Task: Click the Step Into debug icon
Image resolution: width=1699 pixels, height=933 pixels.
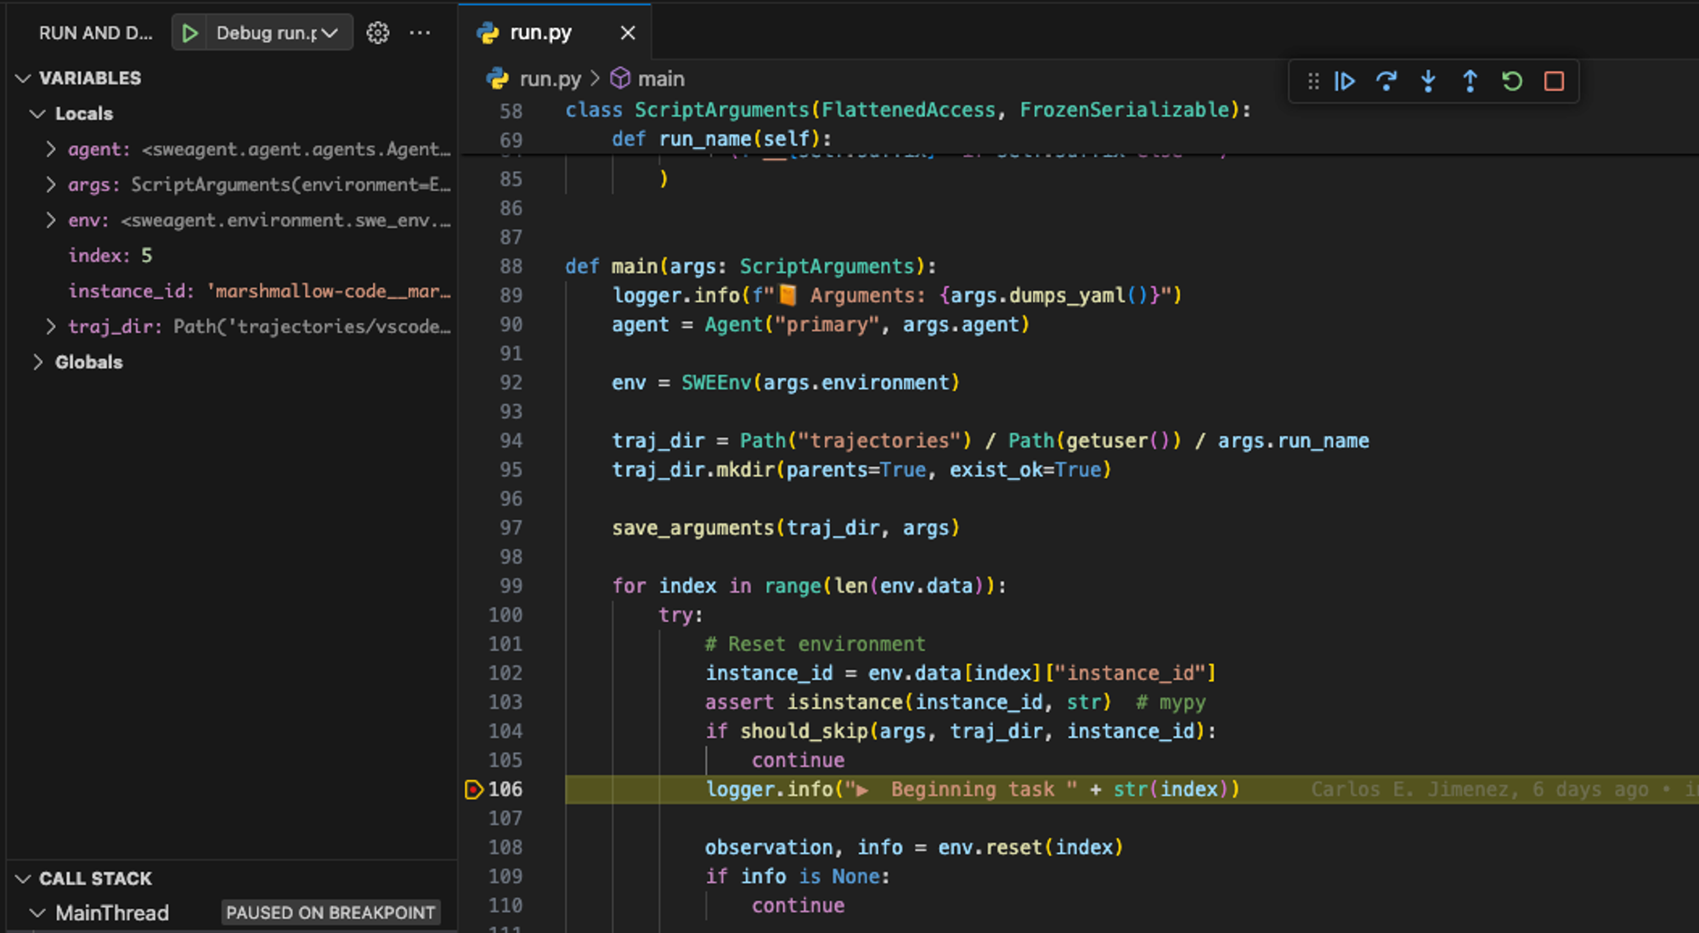Action: pyautogui.click(x=1428, y=82)
